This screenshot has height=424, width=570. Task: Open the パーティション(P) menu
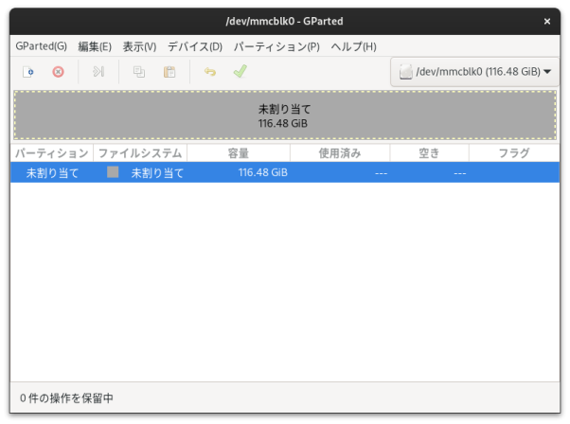pos(276,46)
